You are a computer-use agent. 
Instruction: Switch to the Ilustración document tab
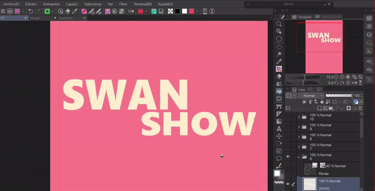point(66,18)
